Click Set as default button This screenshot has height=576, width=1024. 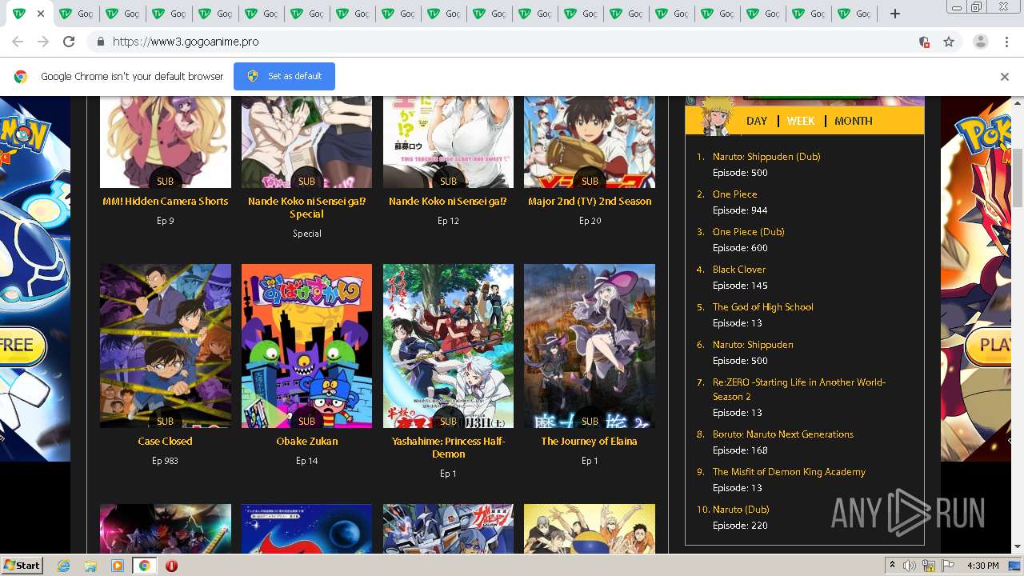[284, 76]
